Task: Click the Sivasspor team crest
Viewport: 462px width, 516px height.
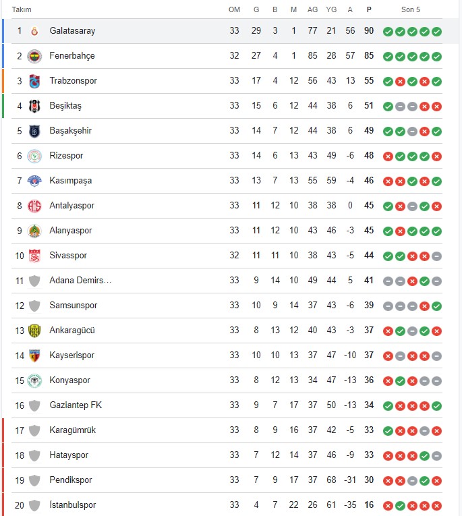Action: tap(34, 256)
